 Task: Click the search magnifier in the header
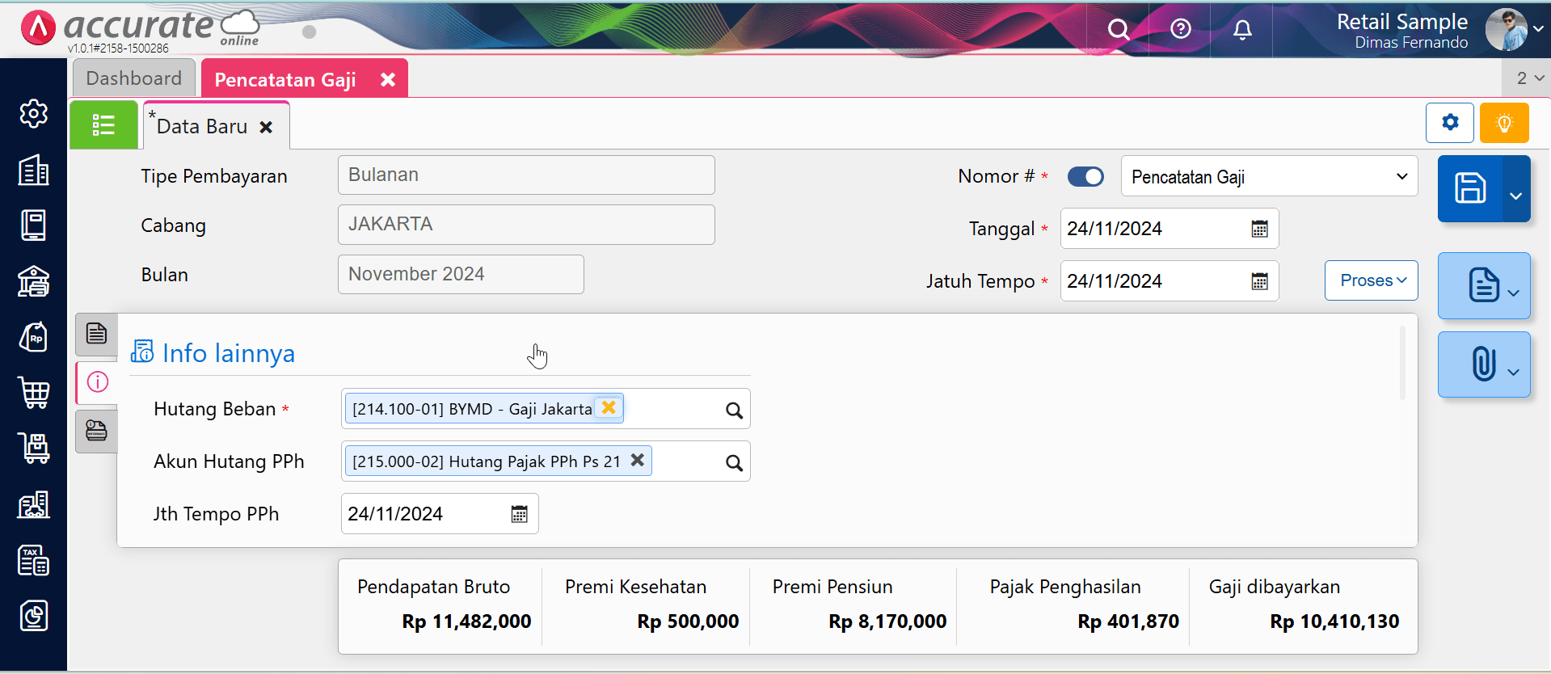(x=1118, y=30)
